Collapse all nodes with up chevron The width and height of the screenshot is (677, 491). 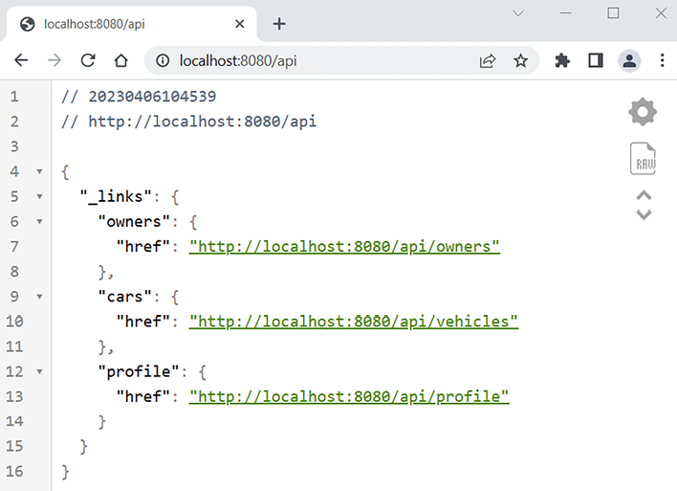[644, 196]
